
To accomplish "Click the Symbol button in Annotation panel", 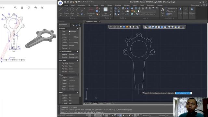I will 170,11.
